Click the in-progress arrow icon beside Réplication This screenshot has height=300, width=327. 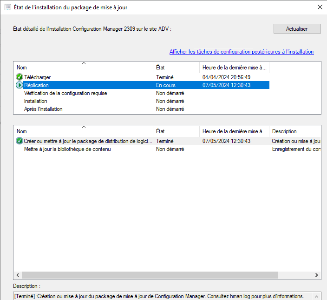(x=20, y=85)
